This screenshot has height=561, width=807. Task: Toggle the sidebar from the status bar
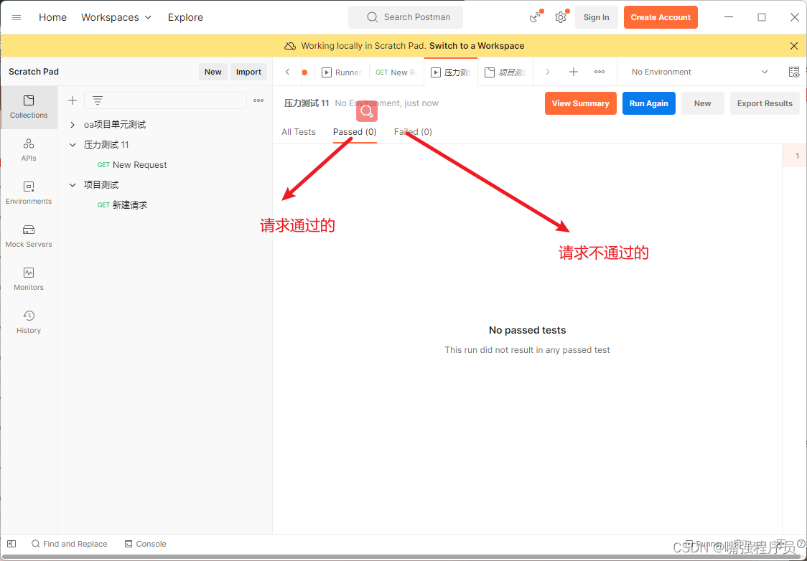coord(11,544)
